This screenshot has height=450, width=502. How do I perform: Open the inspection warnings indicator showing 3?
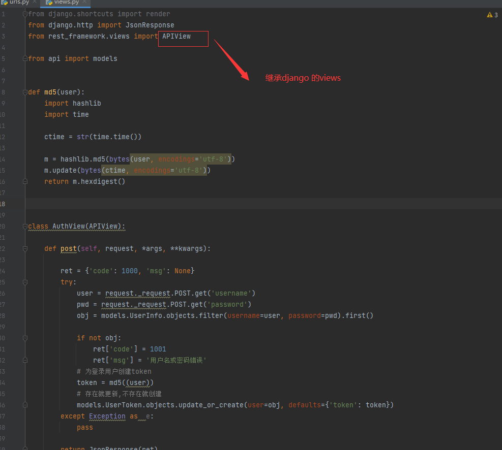[x=492, y=15]
